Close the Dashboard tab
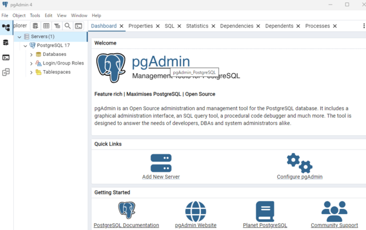The height and width of the screenshot is (230, 366). pyautogui.click(x=121, y=26)
